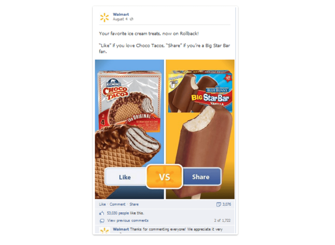Viewport: 335px width, 245px height.
Task: Open the 53,030 people like this list
Action: (x=125, y=213)
